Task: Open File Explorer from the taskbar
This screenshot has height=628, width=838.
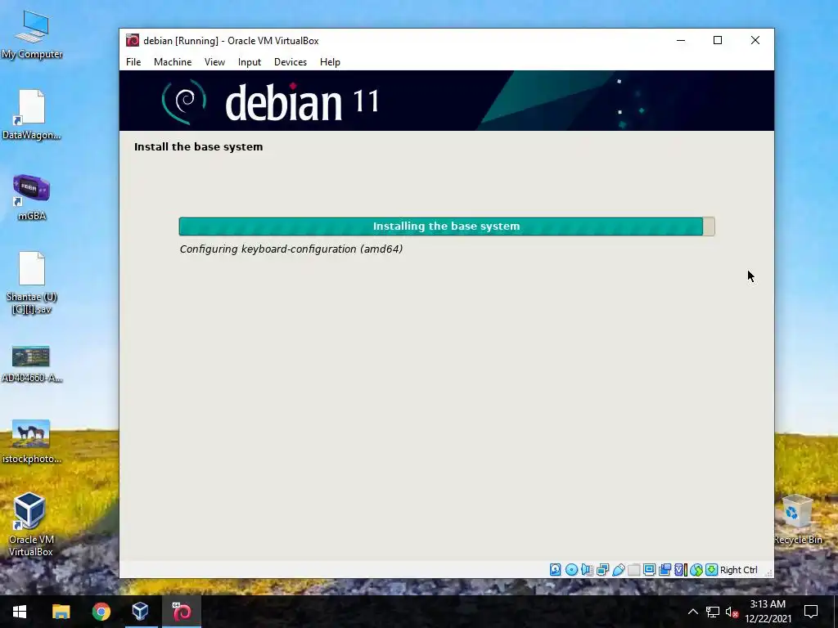Action: (61, 612)
